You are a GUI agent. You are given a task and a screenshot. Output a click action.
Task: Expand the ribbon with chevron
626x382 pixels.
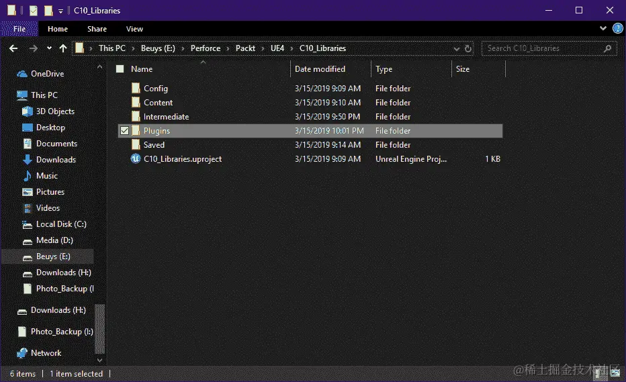[603, 28]
